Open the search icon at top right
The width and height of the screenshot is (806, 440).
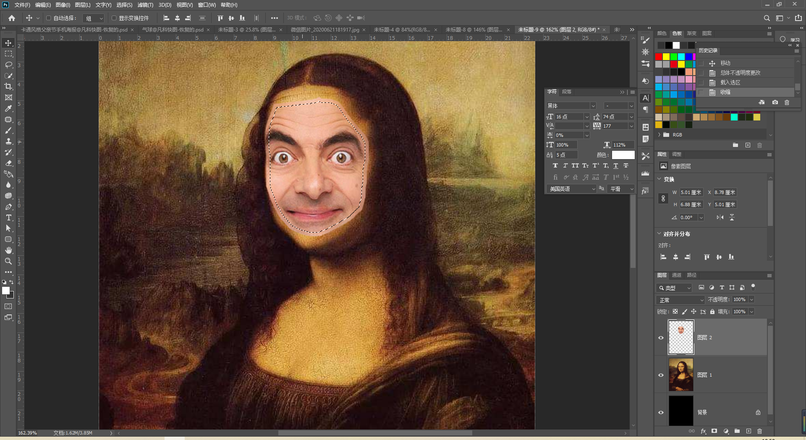767,18
